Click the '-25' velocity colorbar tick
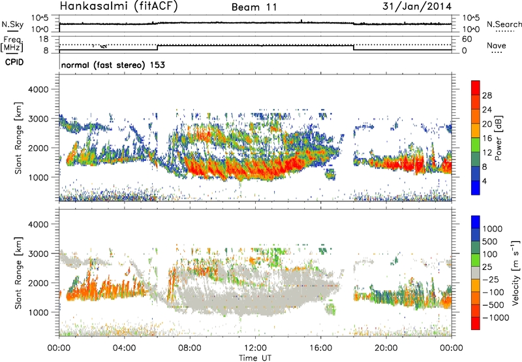Viewport: 522px width, 362px height. pos(491,279)
